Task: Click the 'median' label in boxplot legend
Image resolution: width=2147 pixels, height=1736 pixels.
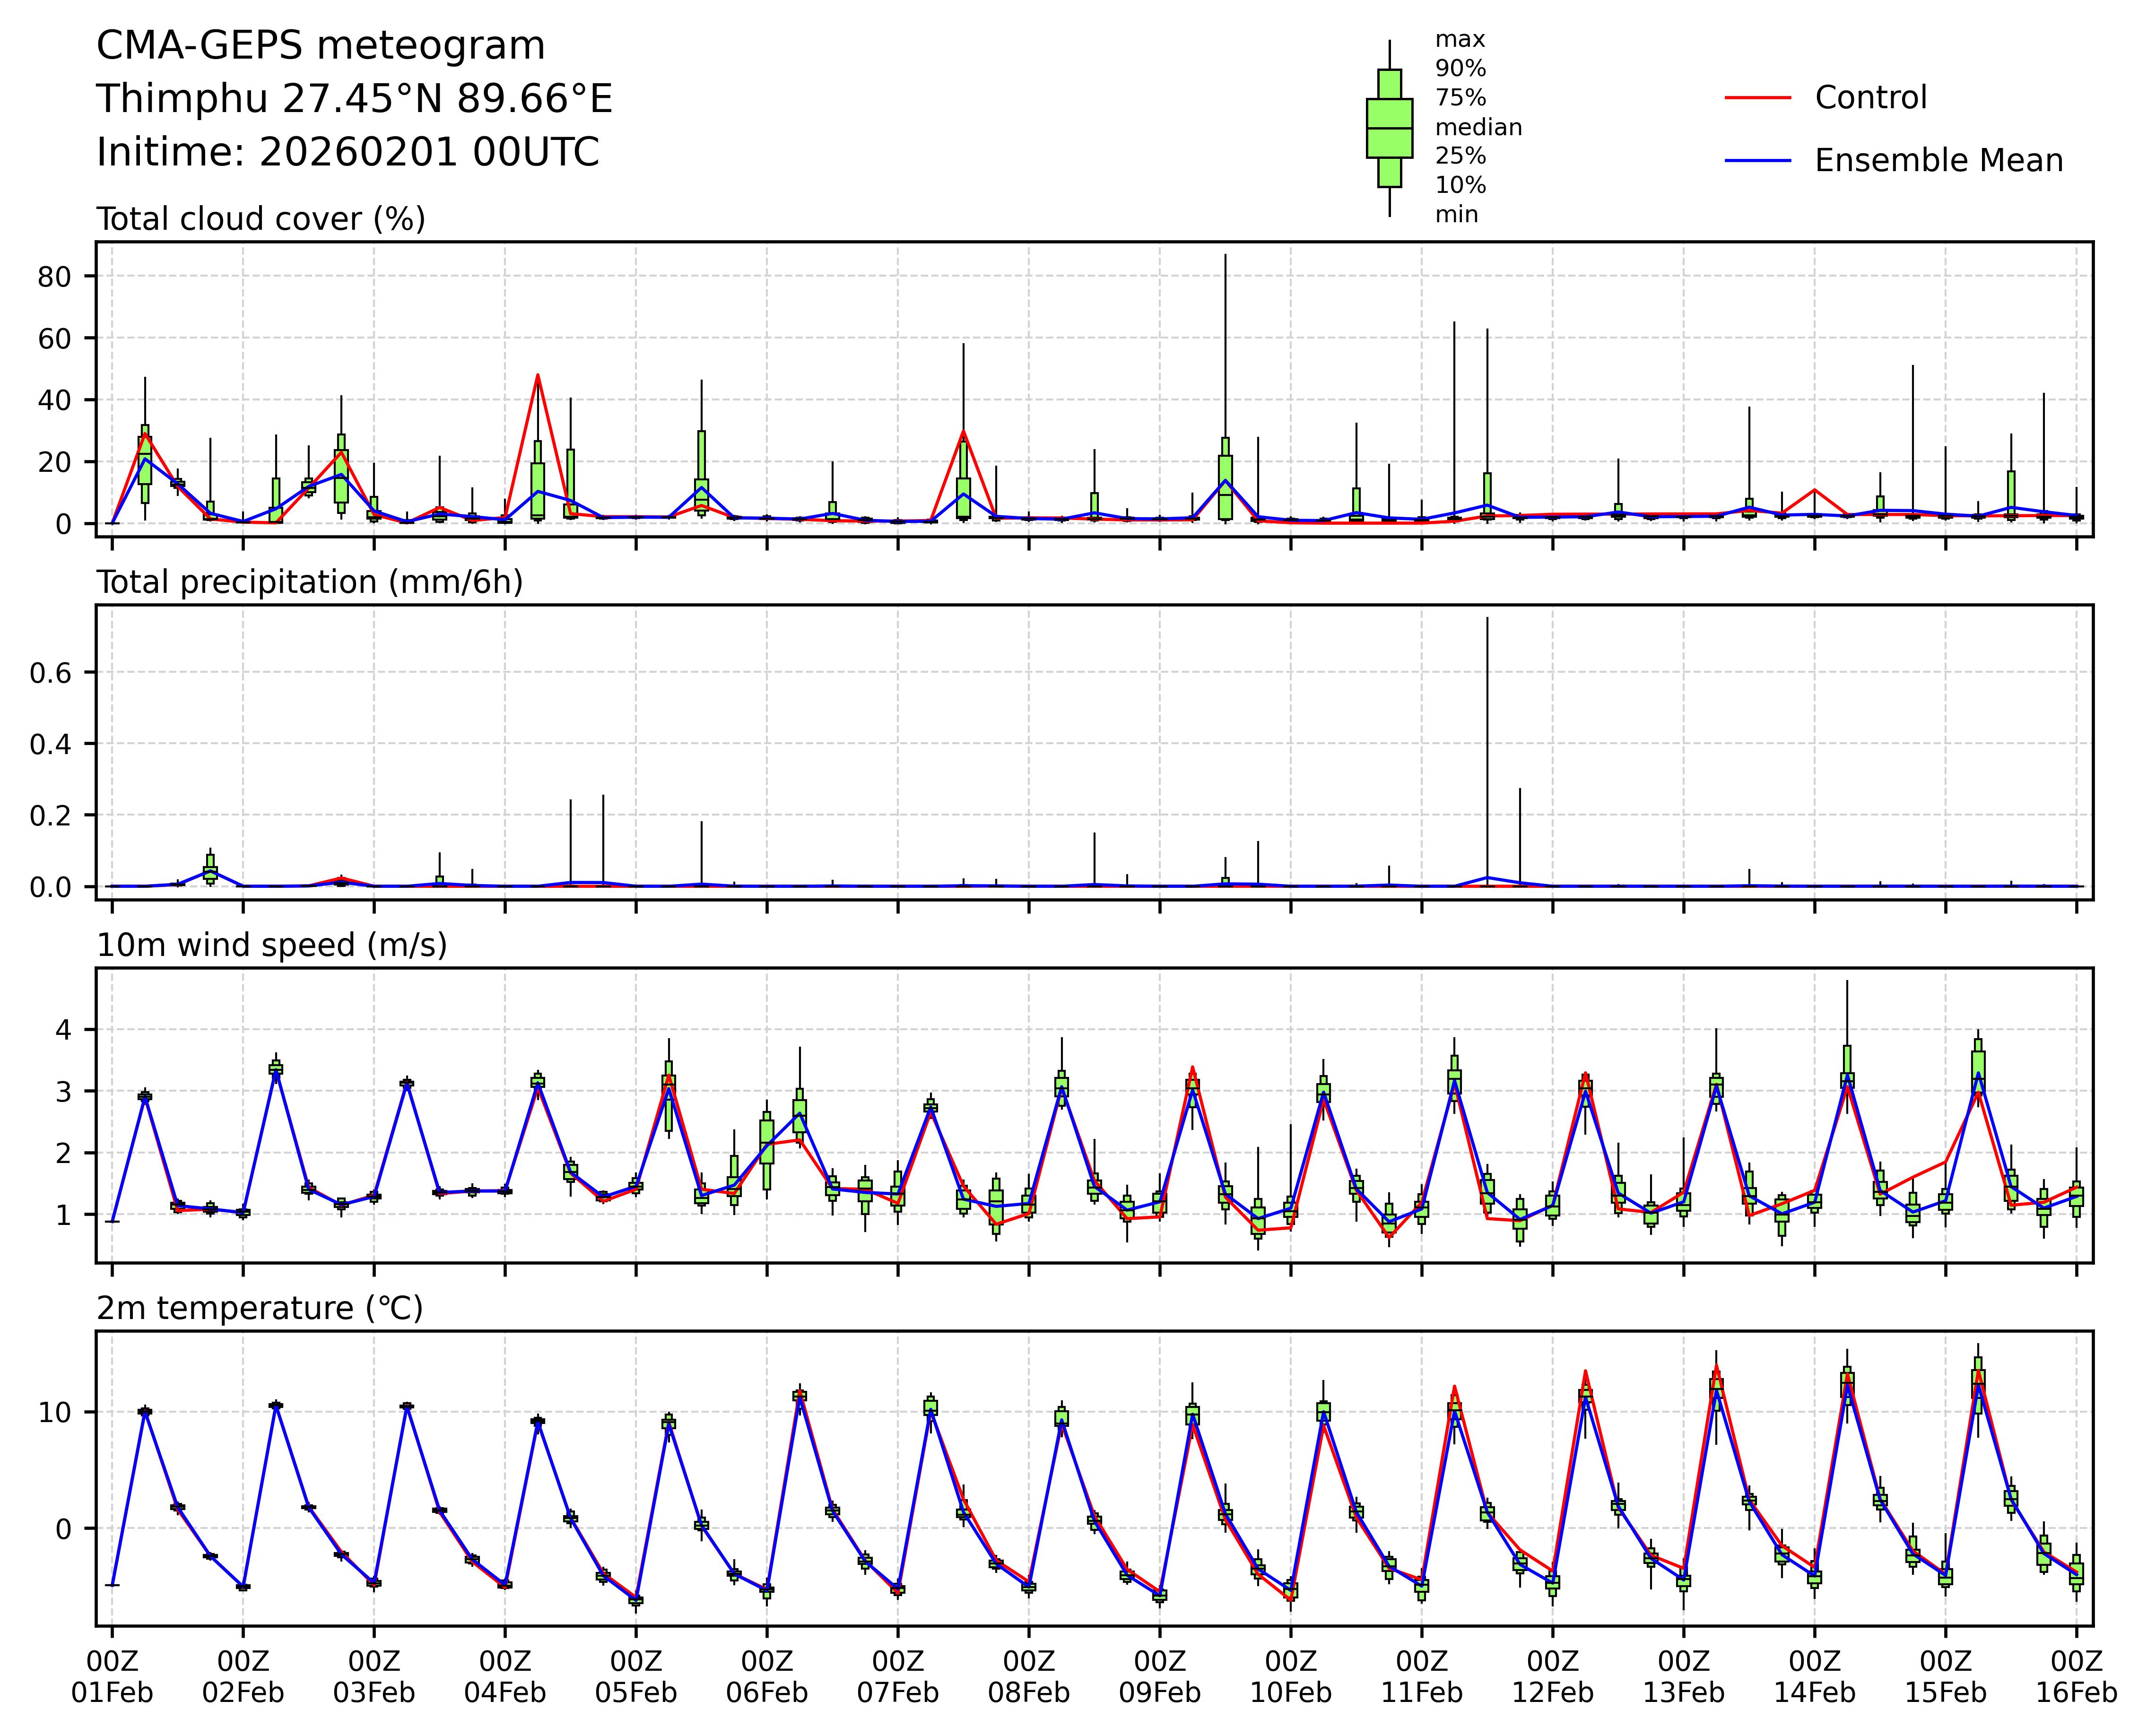Action: tap(1478, 128)
